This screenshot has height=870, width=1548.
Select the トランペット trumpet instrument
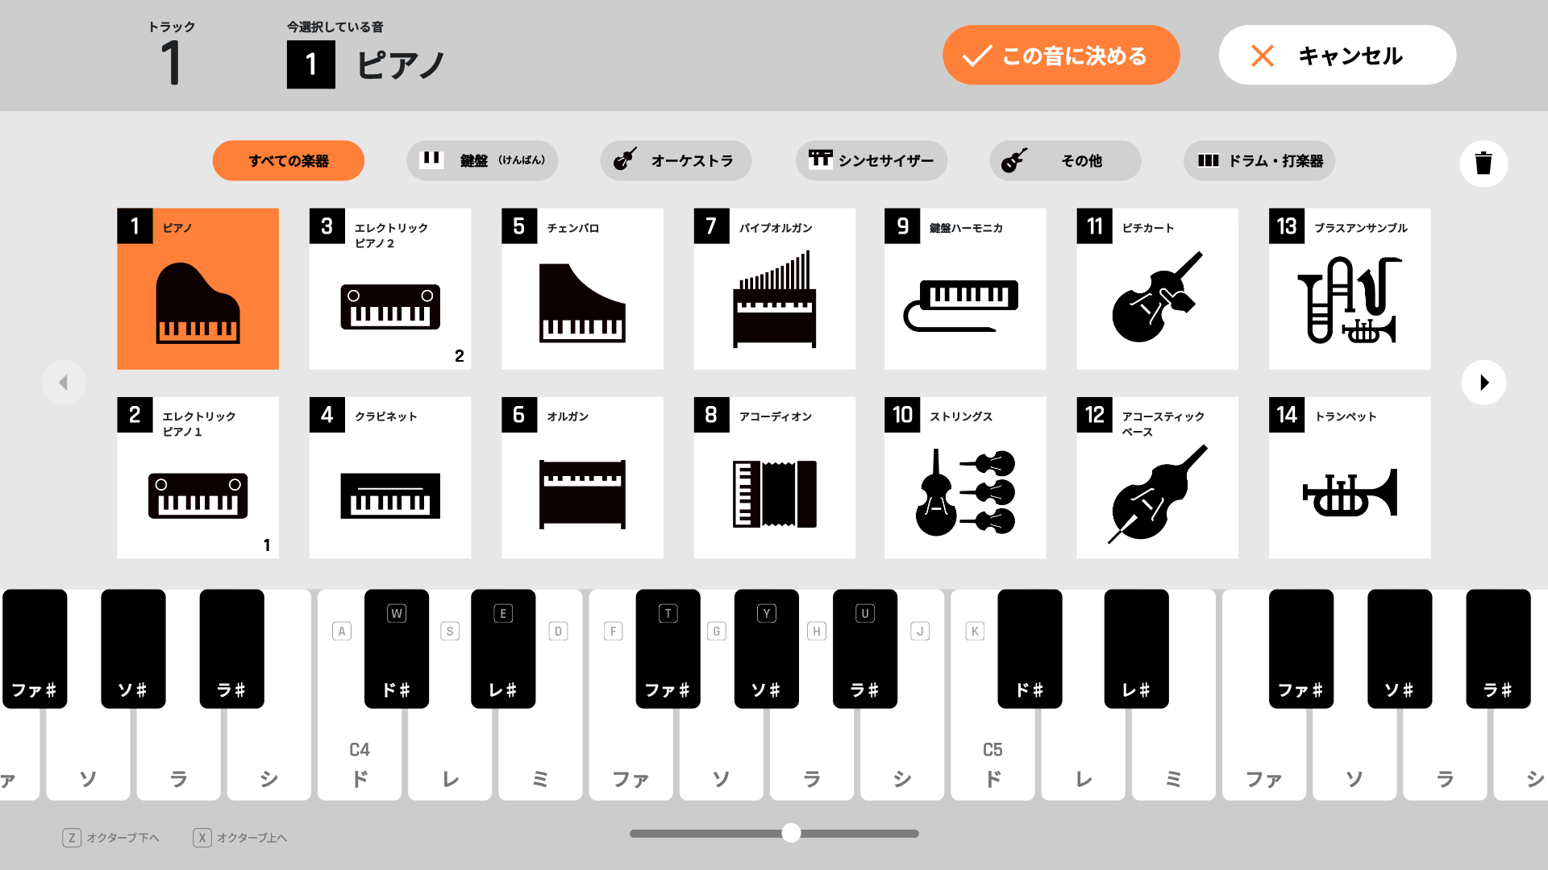(1350, 478)
